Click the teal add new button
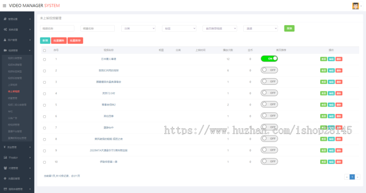366x193 pixels. click(45, 41)
